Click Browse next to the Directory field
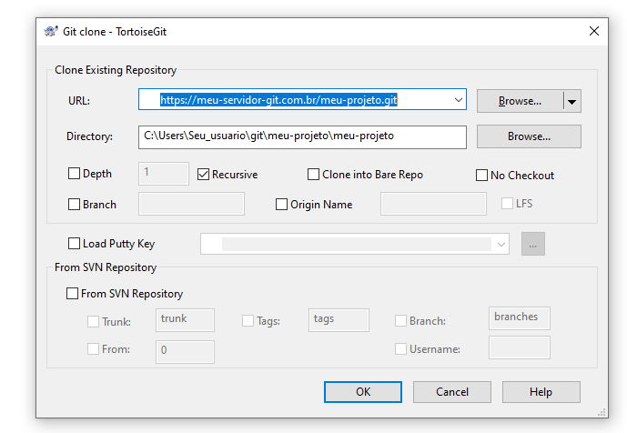The height and width of the screenshot is (433, 627). [x=529, y=136]
